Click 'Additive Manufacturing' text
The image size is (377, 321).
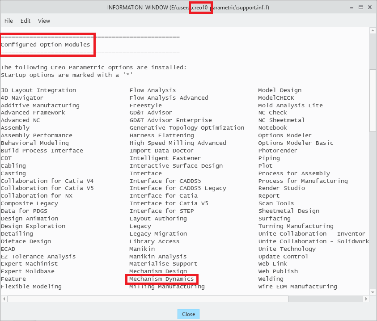[40, 106]
